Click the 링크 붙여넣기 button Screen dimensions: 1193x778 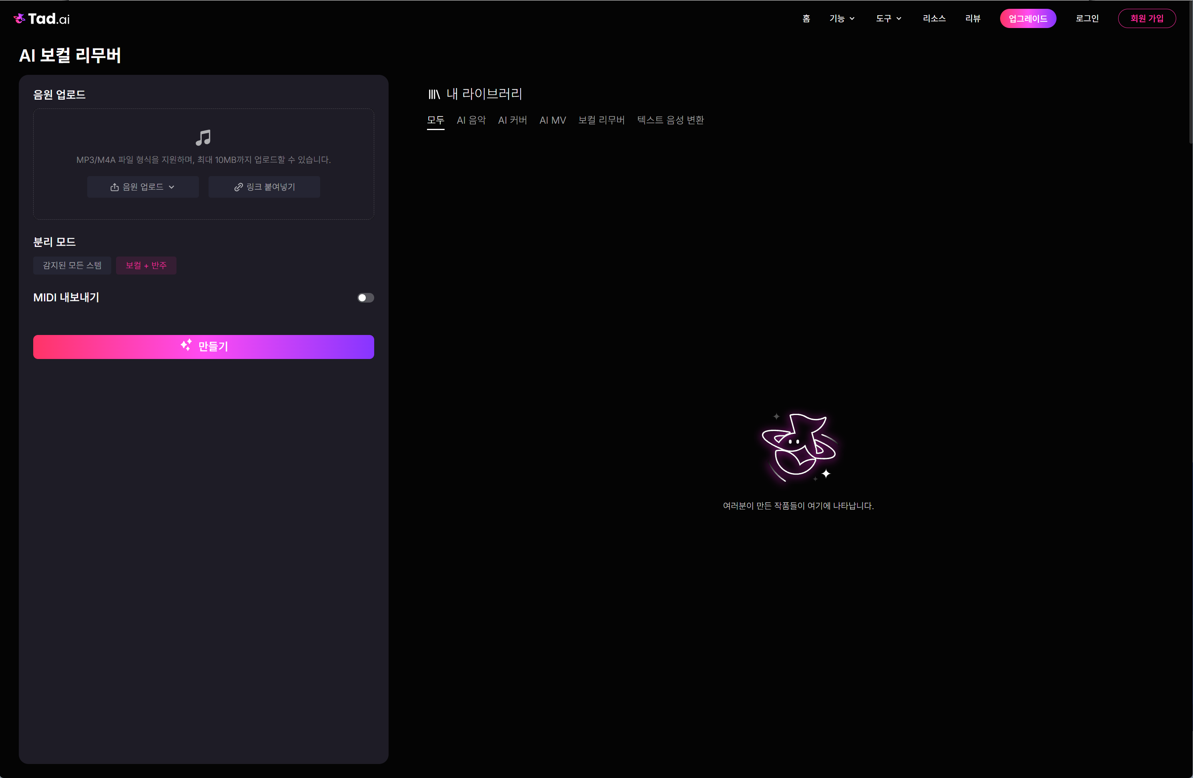coord(264,187)
